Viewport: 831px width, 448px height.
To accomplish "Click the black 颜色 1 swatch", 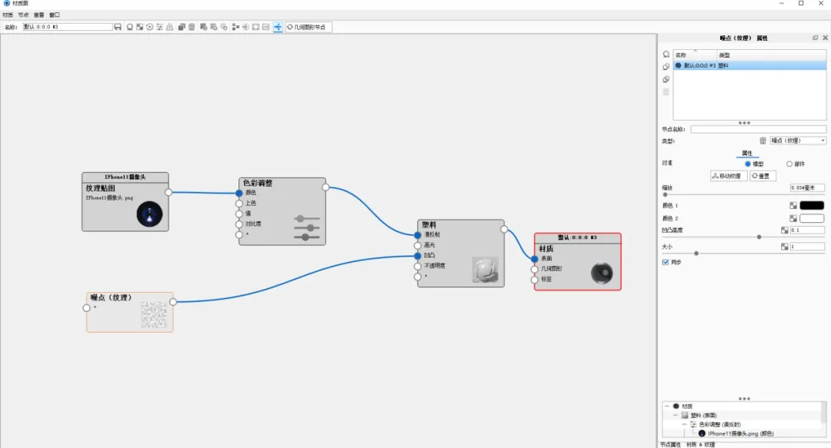I will coord(812,205).
